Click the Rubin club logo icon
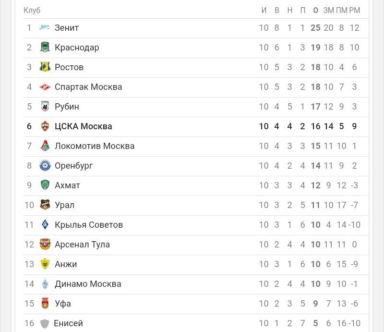Screen dimensions: 384x332 [x=45, y=107]
